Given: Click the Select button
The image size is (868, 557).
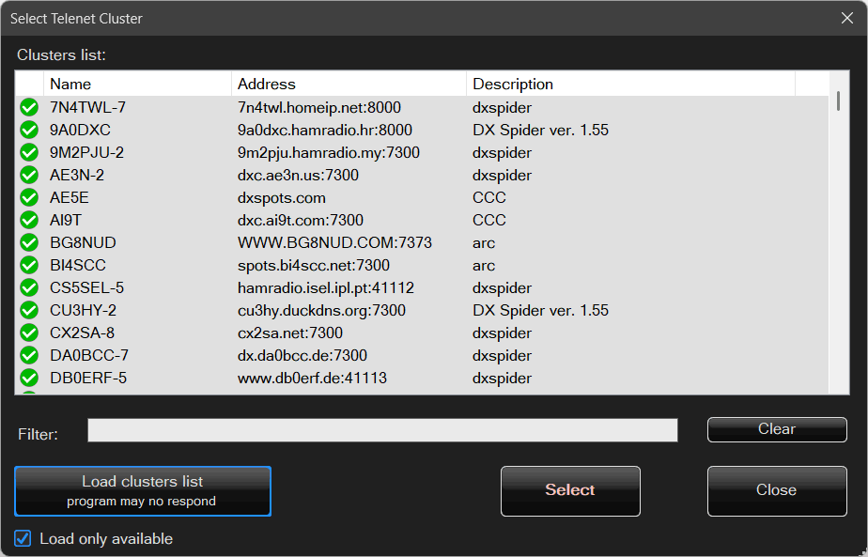Looking at the screenshot, I should 570,490.
